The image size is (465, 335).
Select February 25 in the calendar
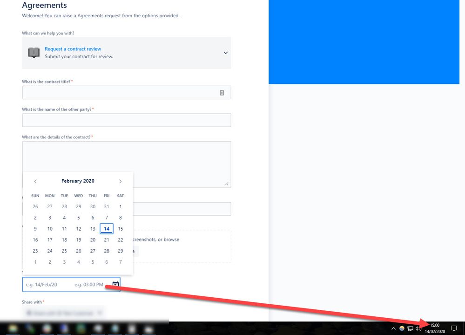coord(64,251)
